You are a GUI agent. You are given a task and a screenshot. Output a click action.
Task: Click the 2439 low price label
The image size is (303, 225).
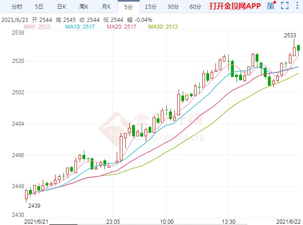(x=34, y=206)
